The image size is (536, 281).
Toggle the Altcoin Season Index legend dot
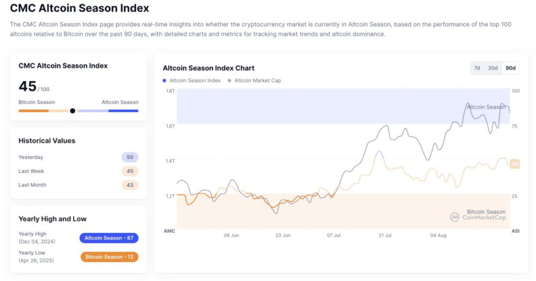pos(164,80)
